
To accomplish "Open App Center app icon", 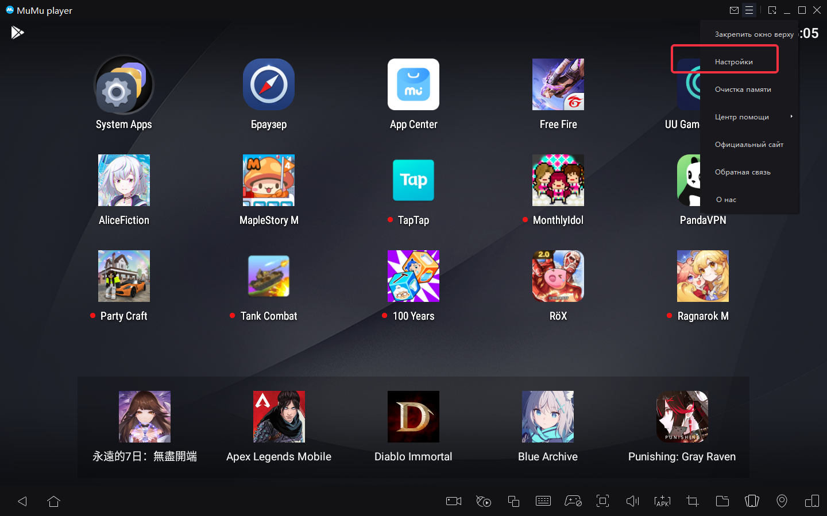I will pos(413,84).
